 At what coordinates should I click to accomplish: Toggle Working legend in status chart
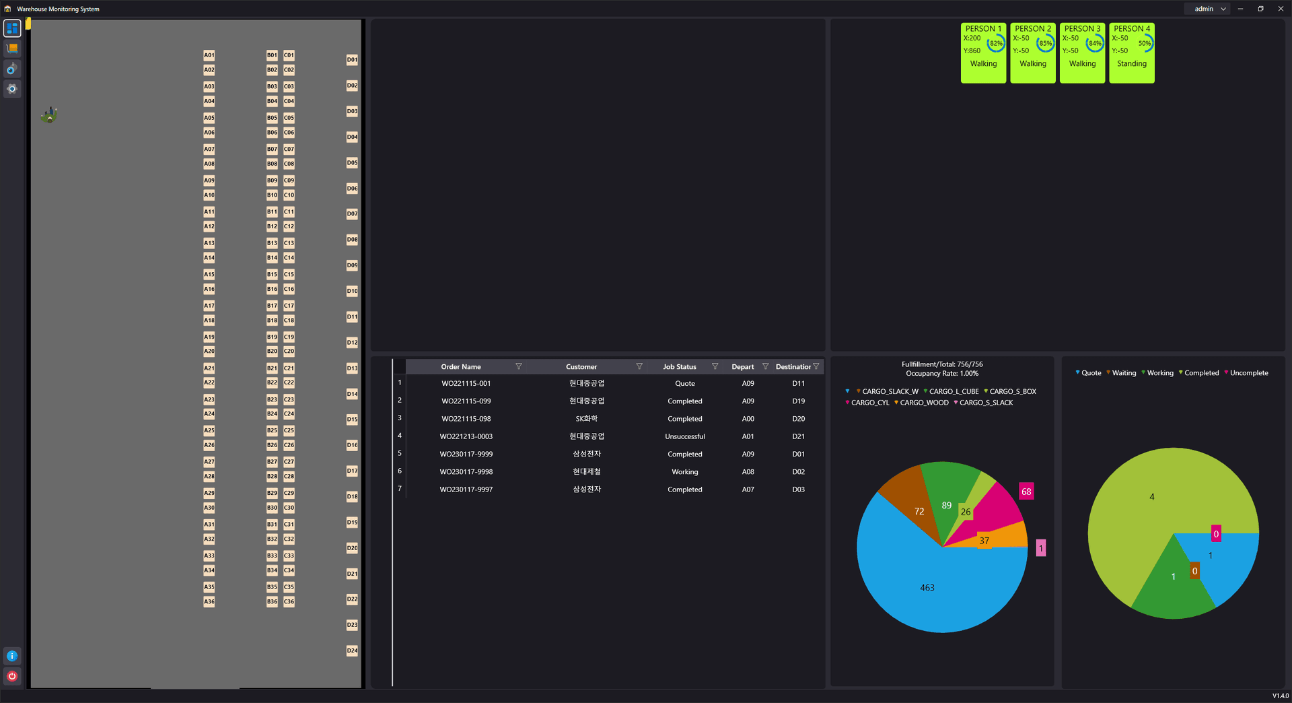click(1159, 373)
